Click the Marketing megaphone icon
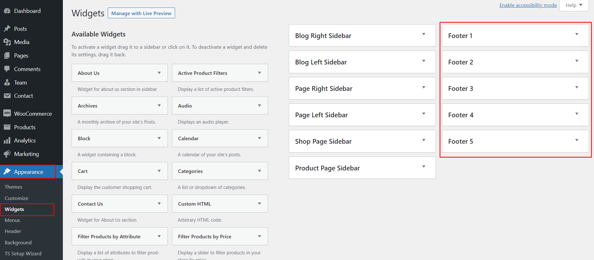Viewport: 594px width, 260px height. pos(7,154)
